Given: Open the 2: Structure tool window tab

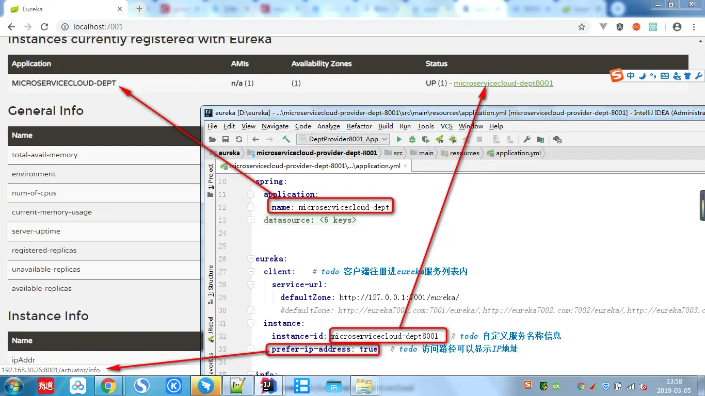Looking at the screenshot, I should coord(211,285).
